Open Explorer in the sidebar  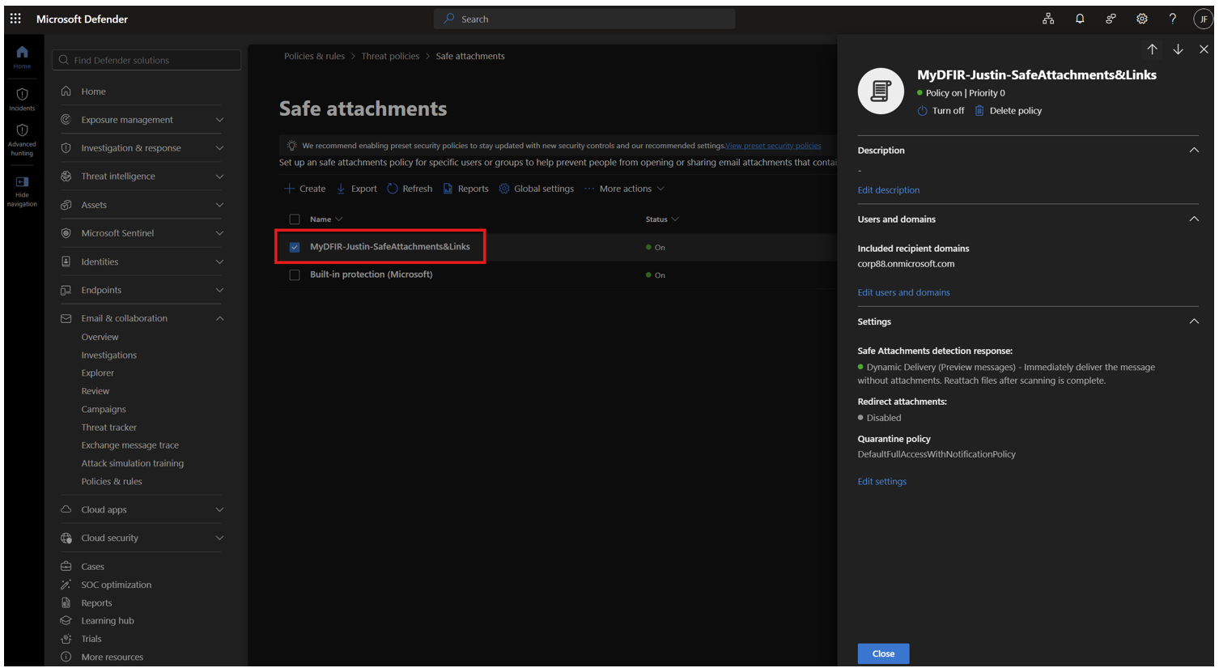[x=97, y=373]
